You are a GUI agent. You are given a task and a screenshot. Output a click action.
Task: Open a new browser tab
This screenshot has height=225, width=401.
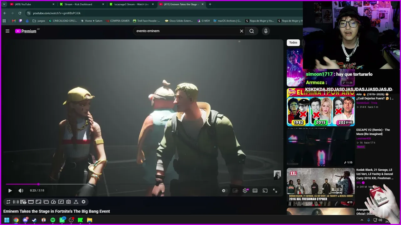(x=210, y=4)
